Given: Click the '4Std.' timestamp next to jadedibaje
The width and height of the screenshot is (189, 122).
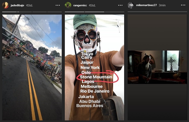Looking at the screenshot, I should [30, 5].
